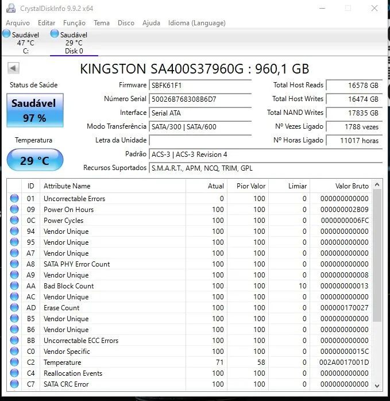Select the Disk 0 tab at 29 °C
The width and height of the screenshot is (390, 401).
pyautogui.click(x=74, y=43)
